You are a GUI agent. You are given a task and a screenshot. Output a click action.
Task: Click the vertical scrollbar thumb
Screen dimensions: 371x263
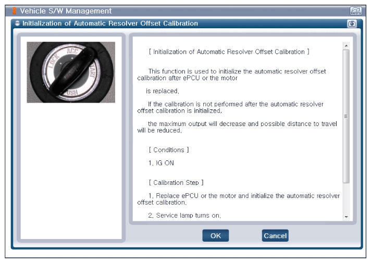346,115
